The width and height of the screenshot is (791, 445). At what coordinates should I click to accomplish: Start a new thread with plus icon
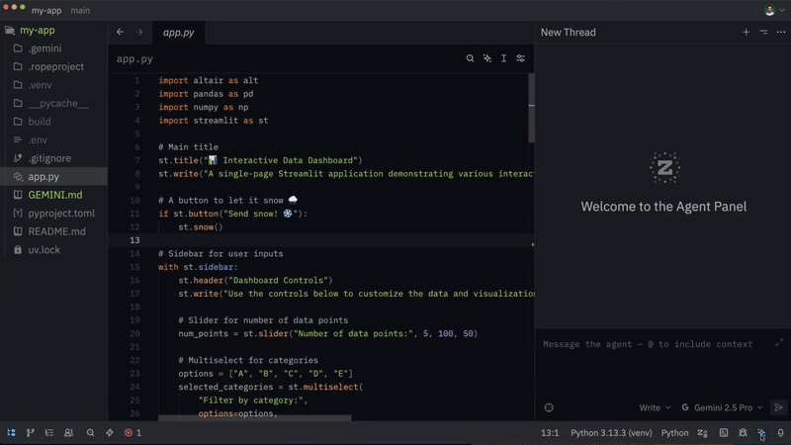[x=746, y=32]
